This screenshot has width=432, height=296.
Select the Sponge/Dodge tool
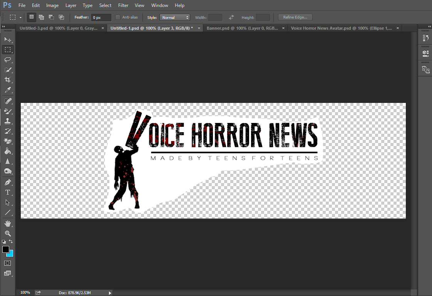click(8, 171)
